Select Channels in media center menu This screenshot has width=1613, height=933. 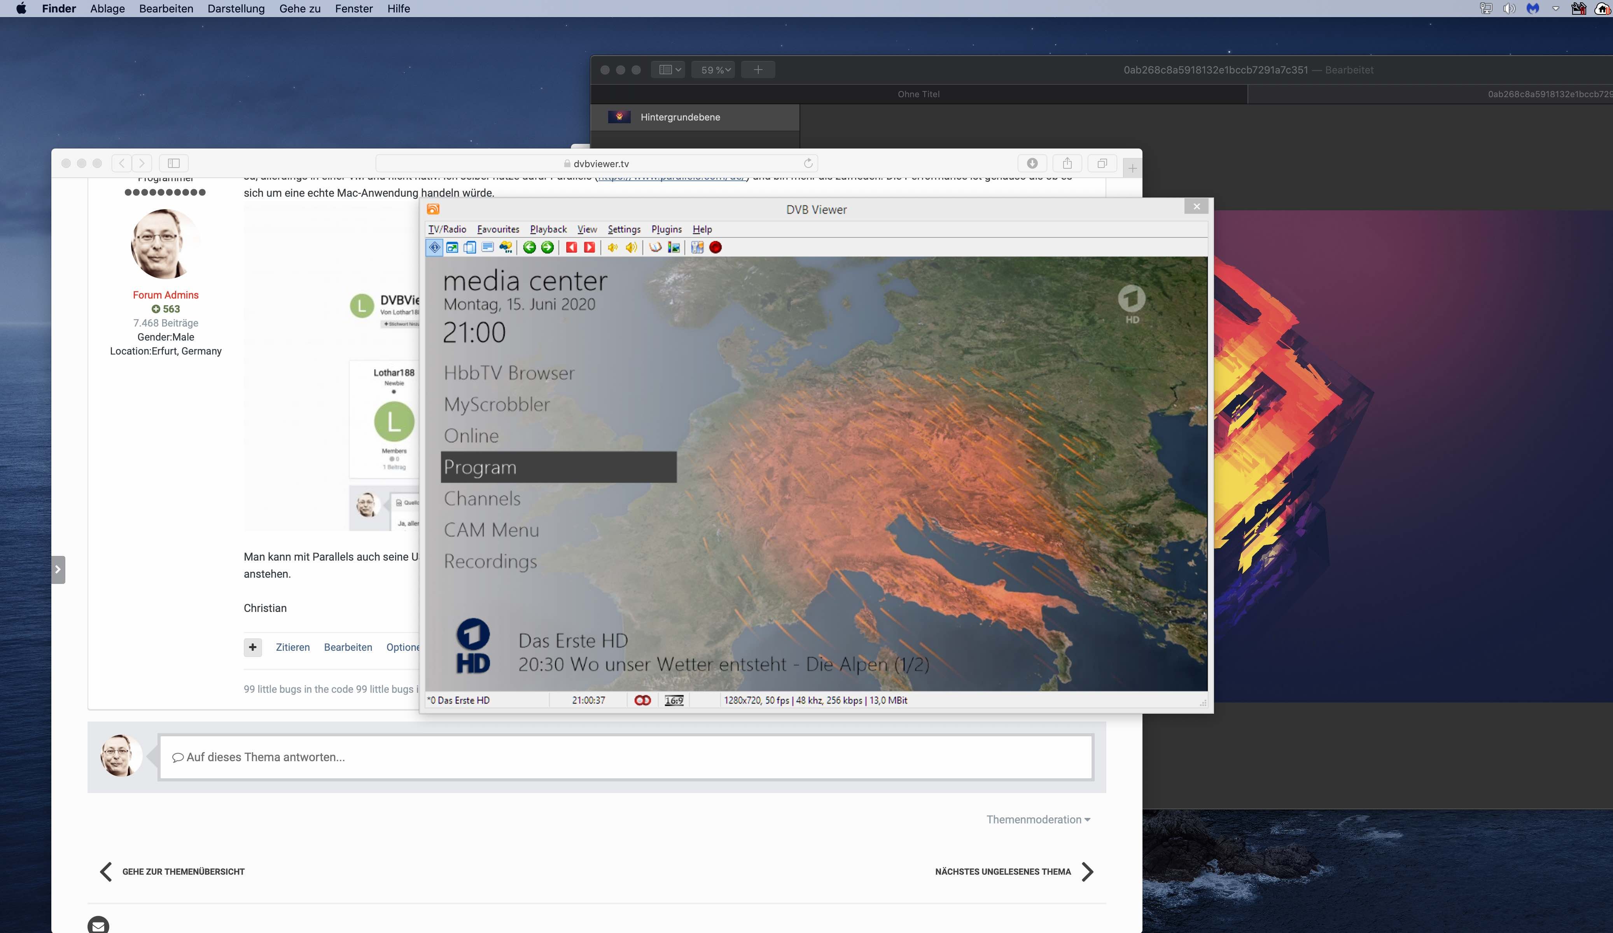click(x=482, y=498)
